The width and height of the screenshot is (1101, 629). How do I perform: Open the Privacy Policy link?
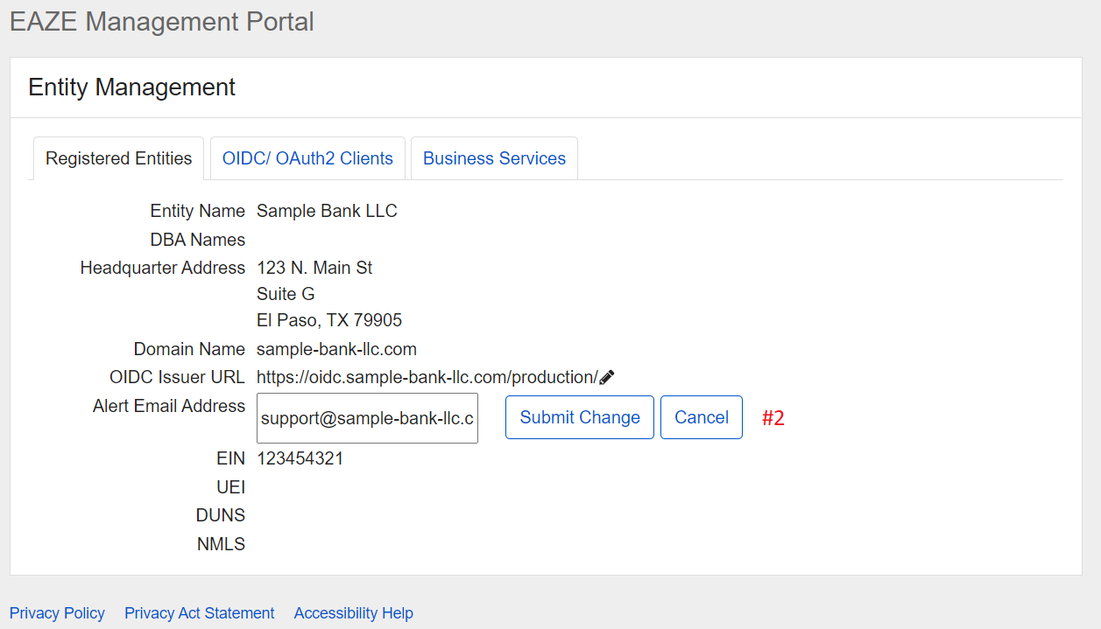click(x=57, y=613)
